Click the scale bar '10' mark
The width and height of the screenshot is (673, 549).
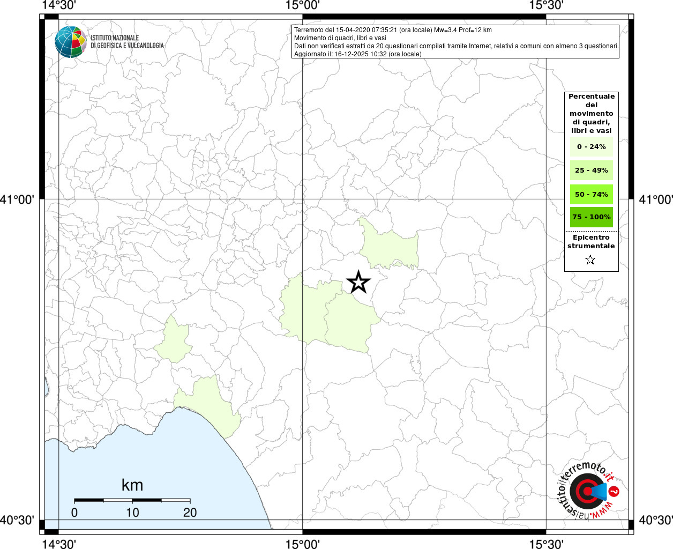(x=132, y=513)
